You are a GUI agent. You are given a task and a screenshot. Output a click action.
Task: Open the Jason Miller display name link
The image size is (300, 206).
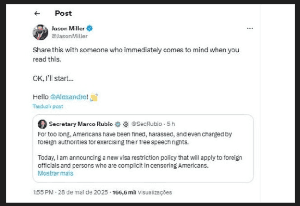(x=67, y=29)
